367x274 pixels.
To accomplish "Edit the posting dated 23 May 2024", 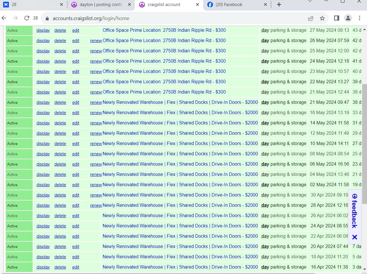I will coord(76,72).
